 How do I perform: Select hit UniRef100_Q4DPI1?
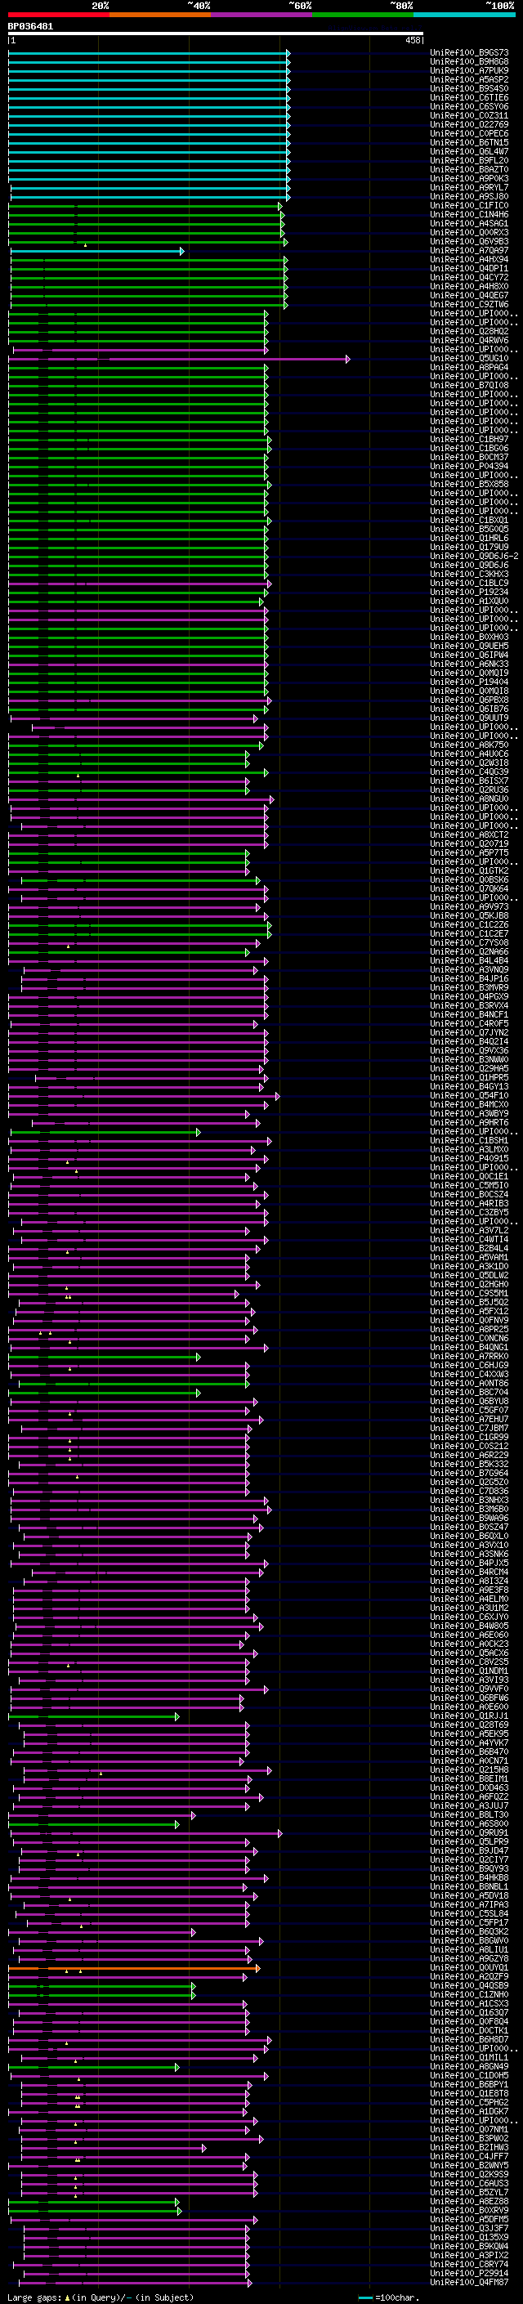[x=468, y=268]
